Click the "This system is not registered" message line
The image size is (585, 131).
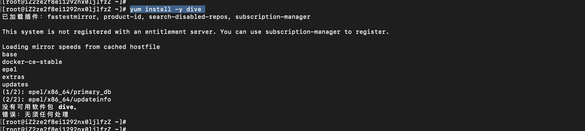click(196, 32)
